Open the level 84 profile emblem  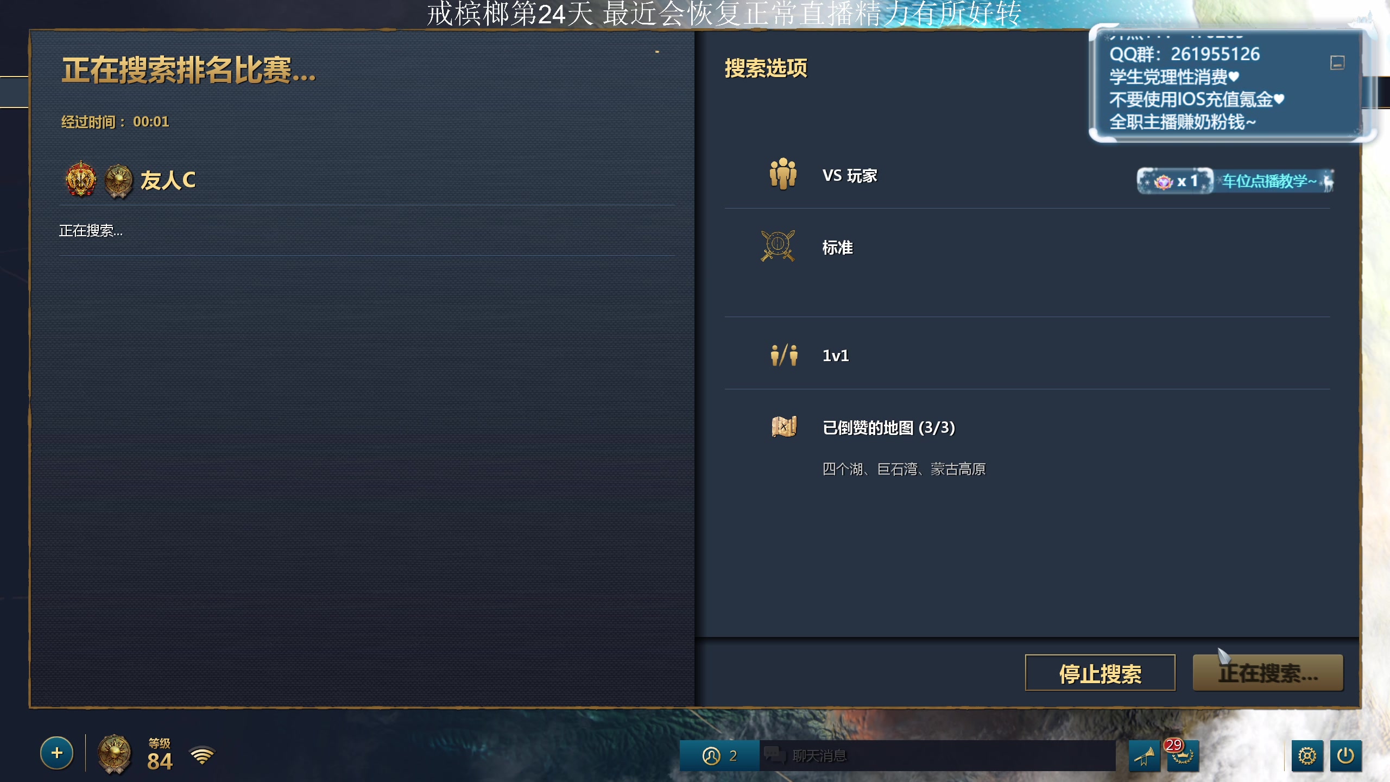coord(114,754)
